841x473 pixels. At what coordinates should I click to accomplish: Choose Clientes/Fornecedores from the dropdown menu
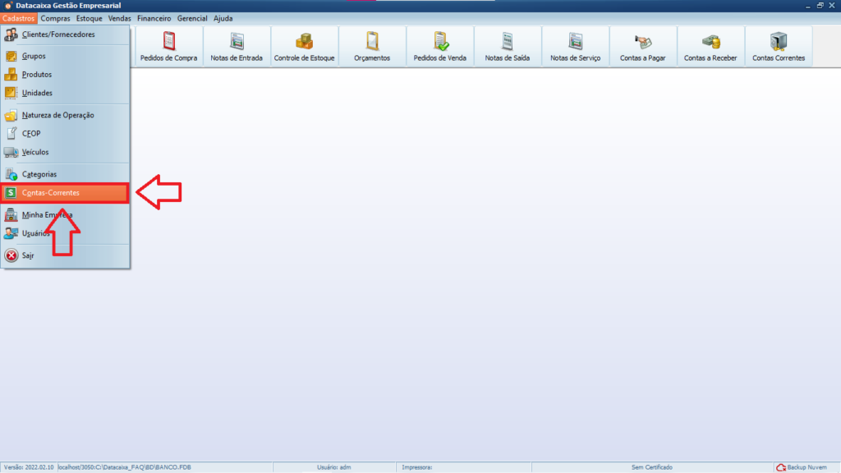[x=57, y=34]
